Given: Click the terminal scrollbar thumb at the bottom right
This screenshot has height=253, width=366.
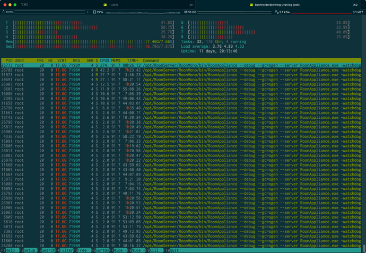Looking at the screenshot, I should point(364,248).
